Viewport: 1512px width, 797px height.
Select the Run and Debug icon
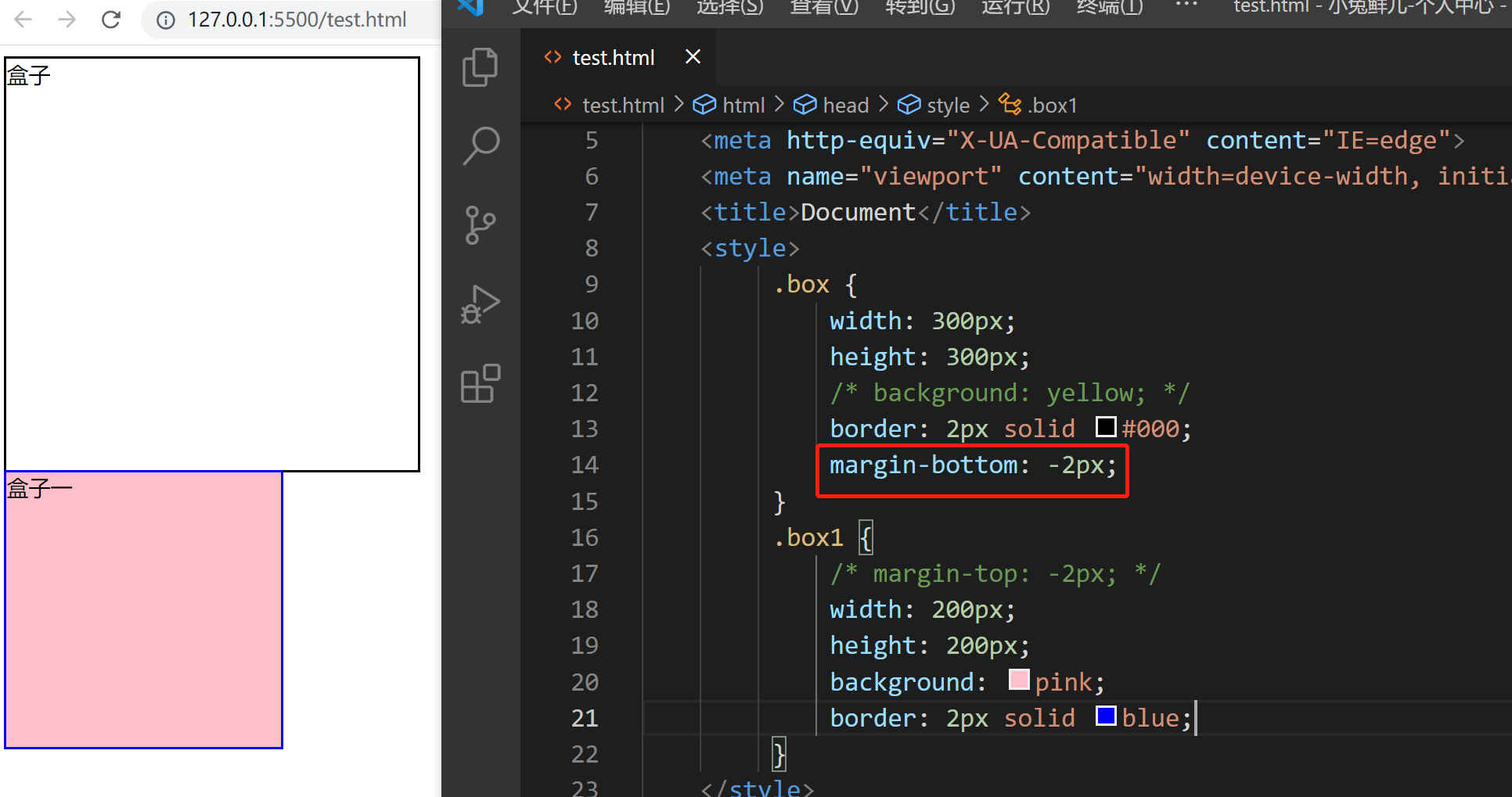coord(480,303)
